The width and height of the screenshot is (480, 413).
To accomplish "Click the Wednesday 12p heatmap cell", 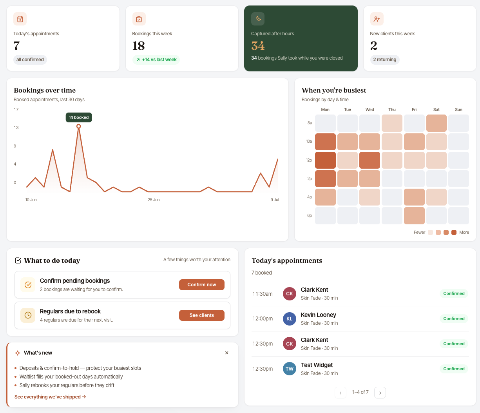I will (370, 160).
